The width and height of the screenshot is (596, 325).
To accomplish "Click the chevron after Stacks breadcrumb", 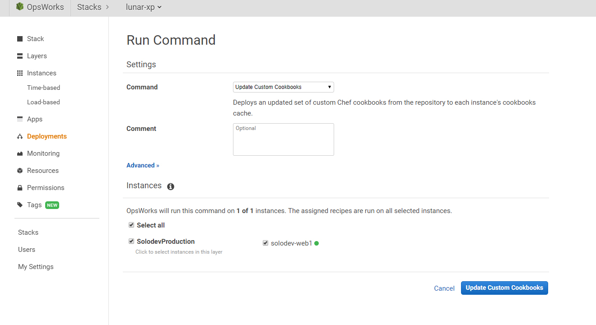I will click(x=107, y=7).
